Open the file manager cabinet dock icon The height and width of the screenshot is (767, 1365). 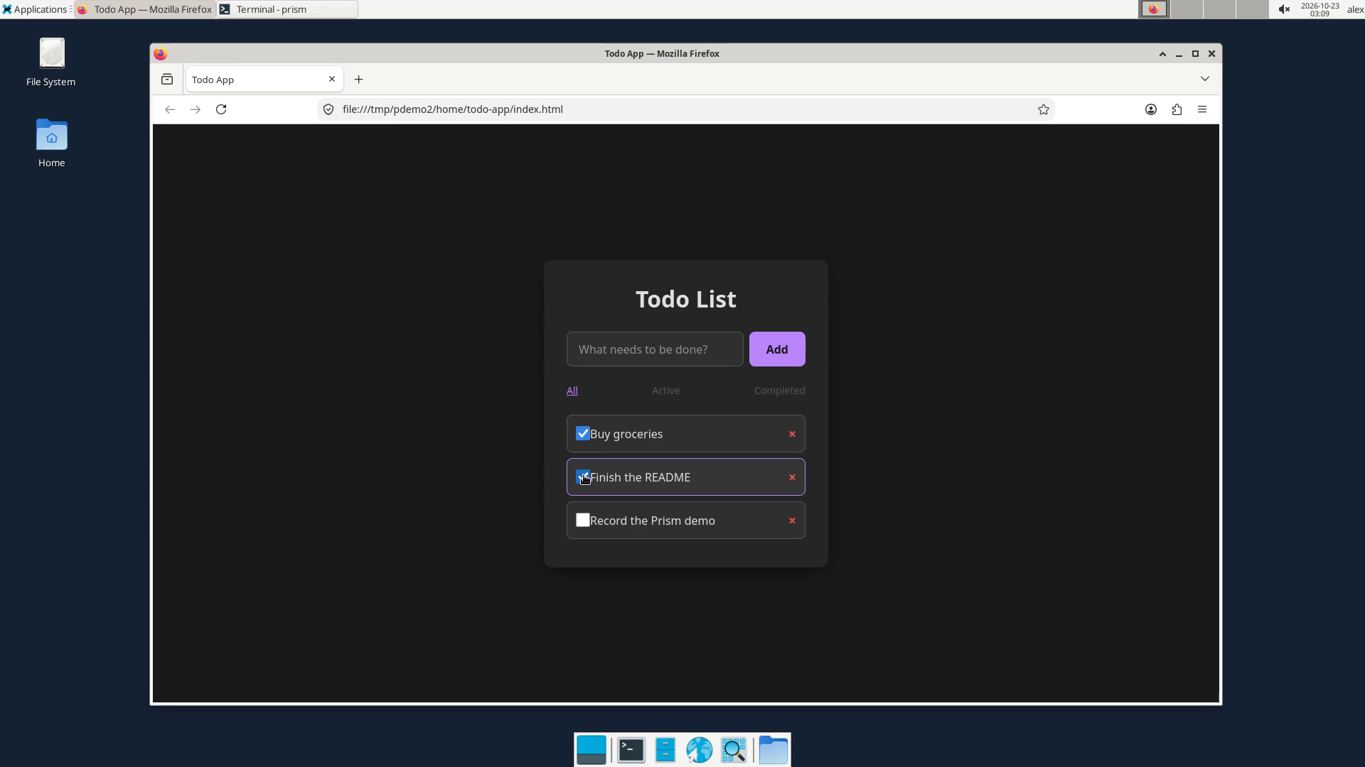point(665,750)
